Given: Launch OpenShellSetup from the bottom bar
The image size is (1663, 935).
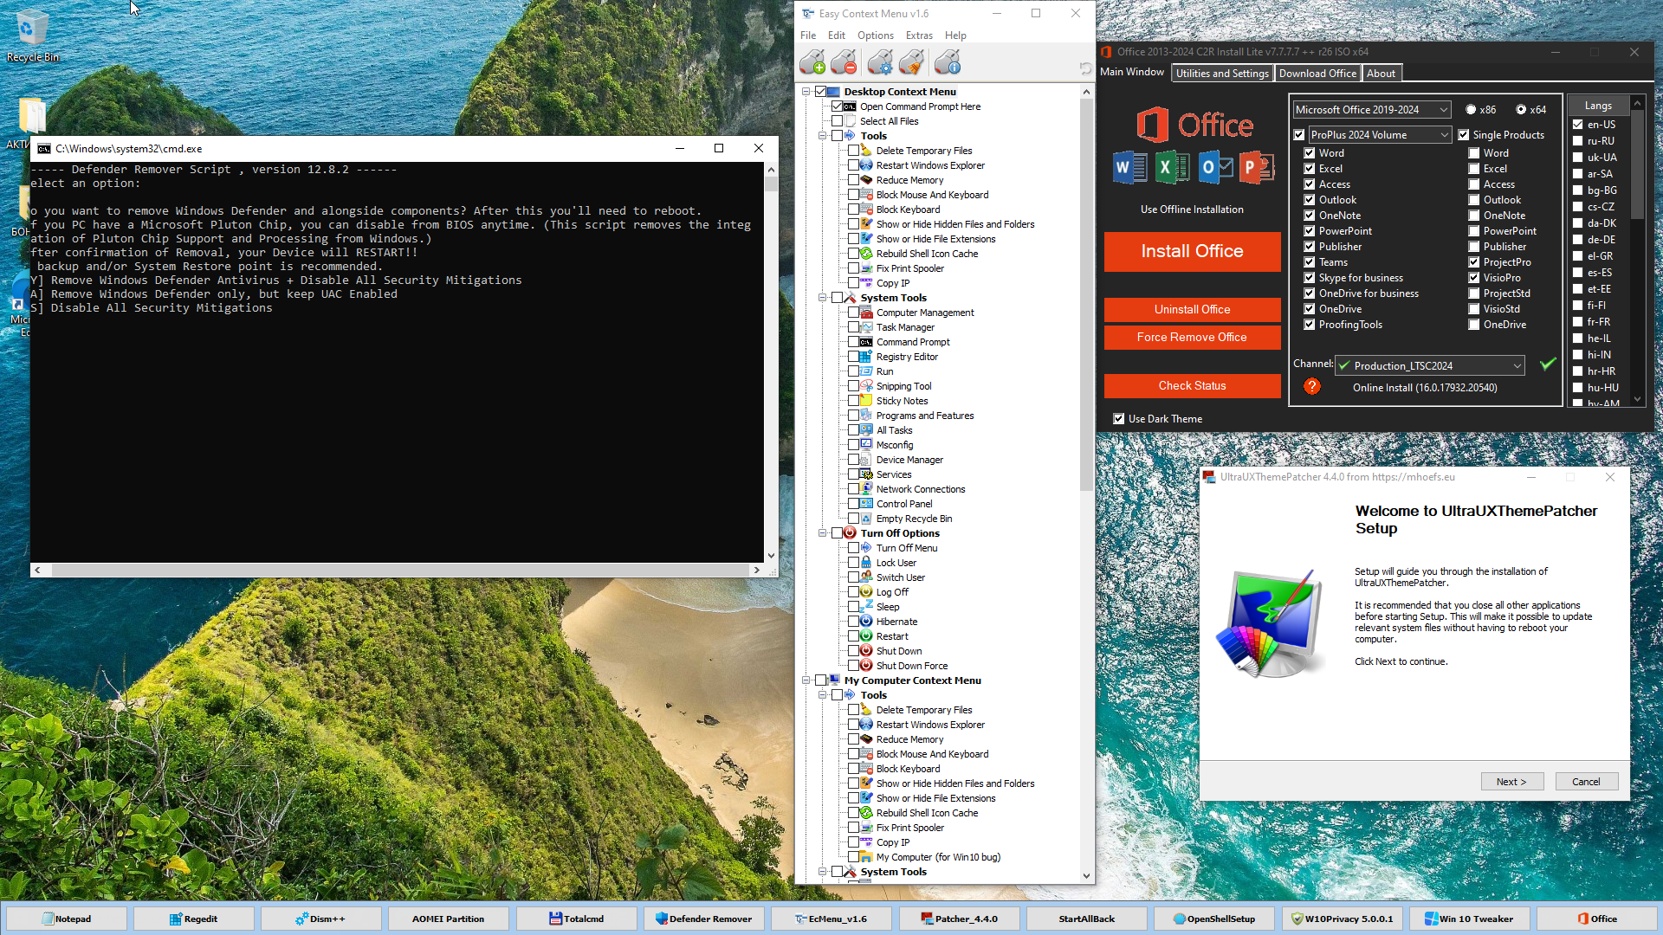Looking at the screenshot, I should pos(1213,919).
